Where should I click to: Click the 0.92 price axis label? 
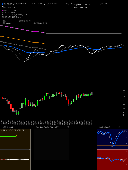point(124,104)
